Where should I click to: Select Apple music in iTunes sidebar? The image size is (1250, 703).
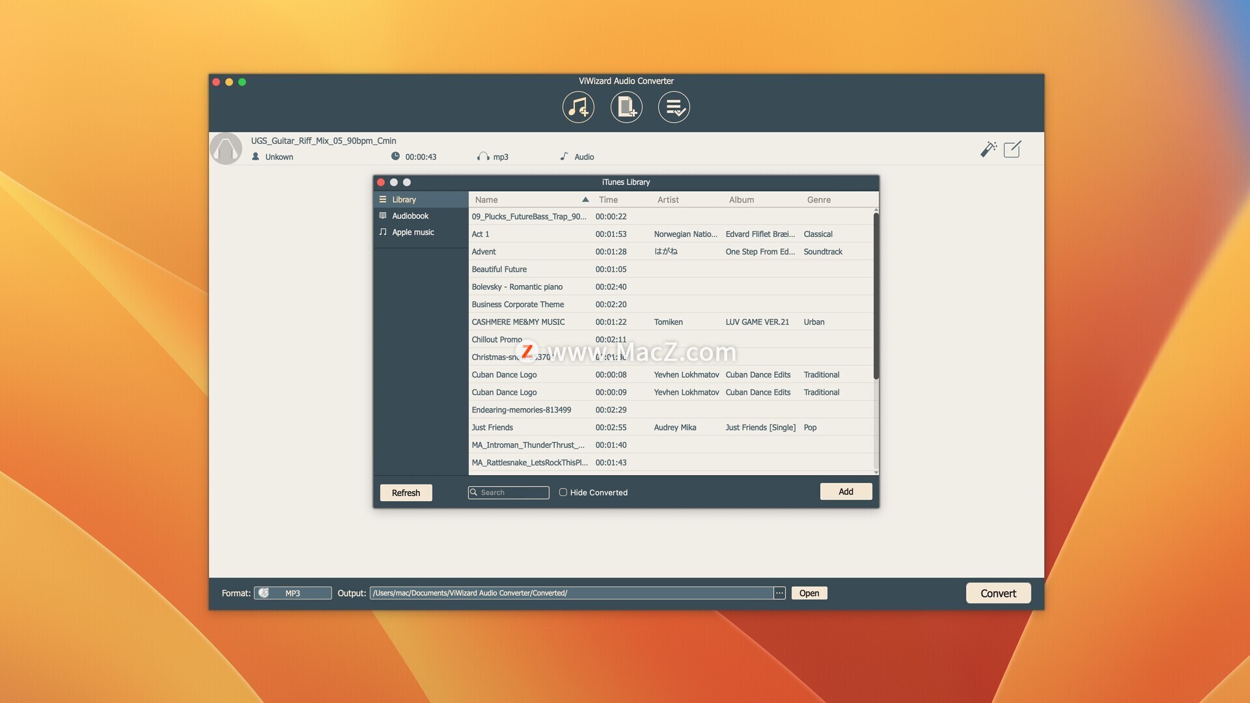click(421, 232)
